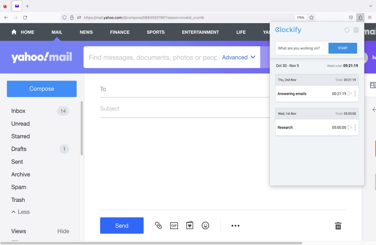Click the What are you working on field
Image resolution: width=376 pixels, height=245 pixels.
tap(302, 48)
